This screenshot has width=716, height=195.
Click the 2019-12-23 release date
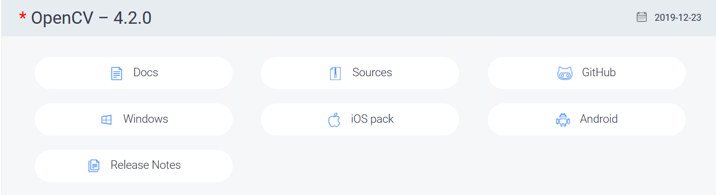pyautogui.click(x=678, y=18)
